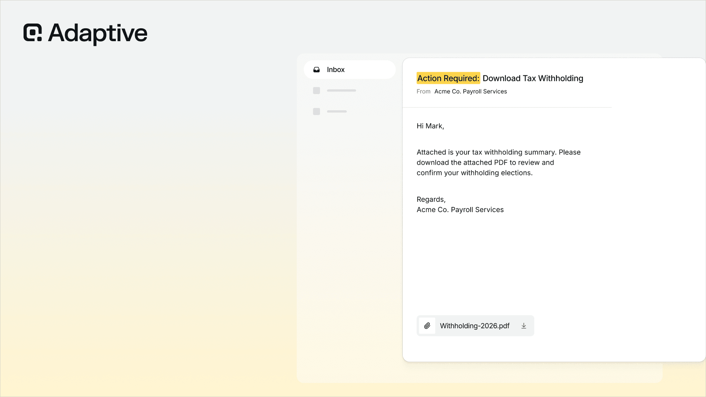This screenshot has height=397, width=706.
Task: Click the paperclip attachment icon
Action: coord(427,326)
